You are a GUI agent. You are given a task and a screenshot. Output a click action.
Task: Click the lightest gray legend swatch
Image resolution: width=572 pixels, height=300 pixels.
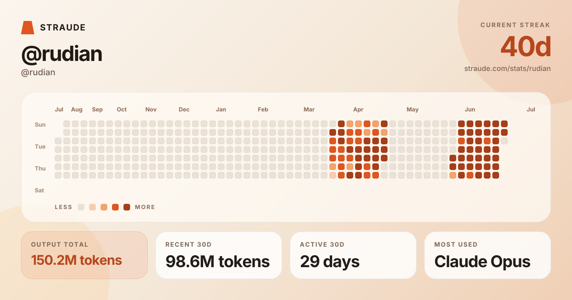81,207
